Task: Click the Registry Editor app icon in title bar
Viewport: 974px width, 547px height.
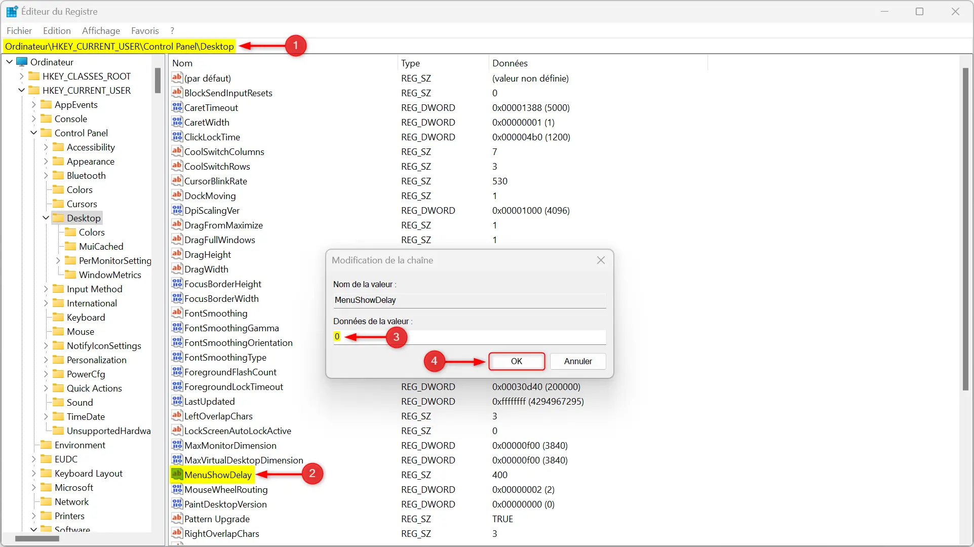Action: click(x=12, y=11)
